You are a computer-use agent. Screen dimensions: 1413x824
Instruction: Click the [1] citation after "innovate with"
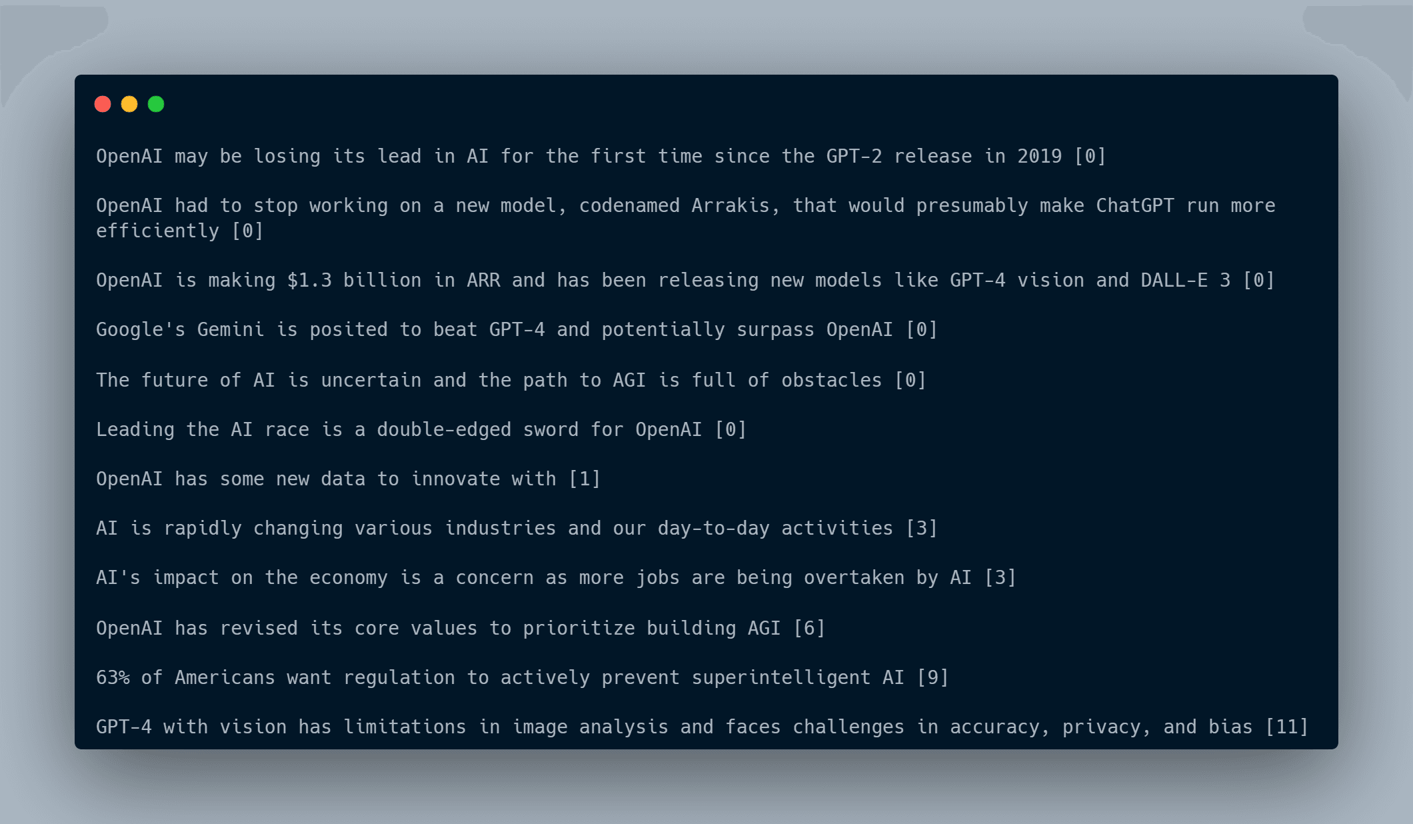point(585,479)
